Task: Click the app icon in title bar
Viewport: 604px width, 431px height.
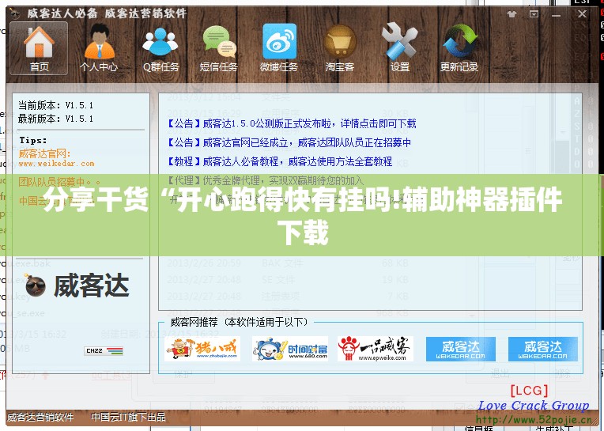Action: [x=15, y=14]
